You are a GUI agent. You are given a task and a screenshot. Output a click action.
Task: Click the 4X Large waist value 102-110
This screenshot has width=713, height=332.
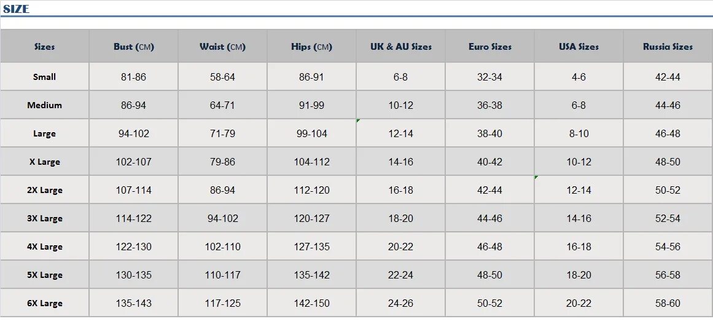222,247
